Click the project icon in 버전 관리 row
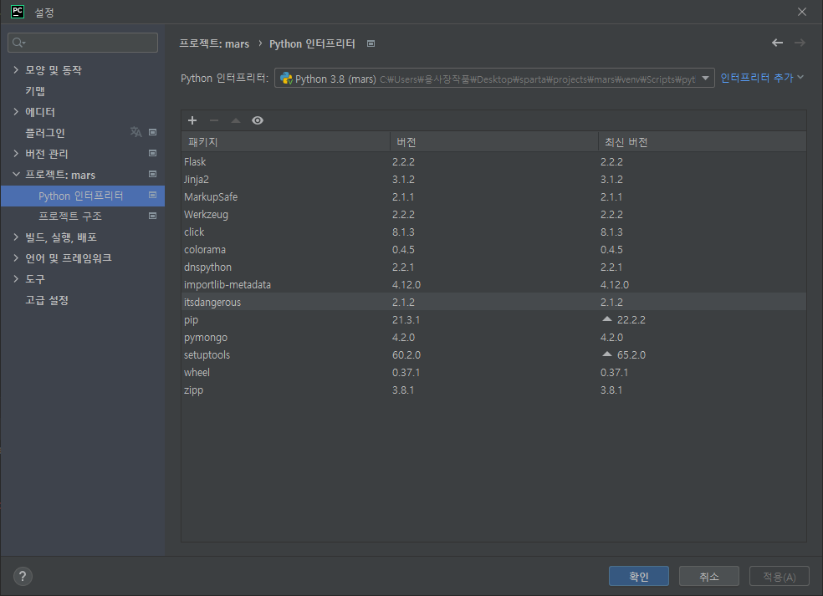Viewport: 823px width, 596px height. pyautogui.click(x=153, y=153)
